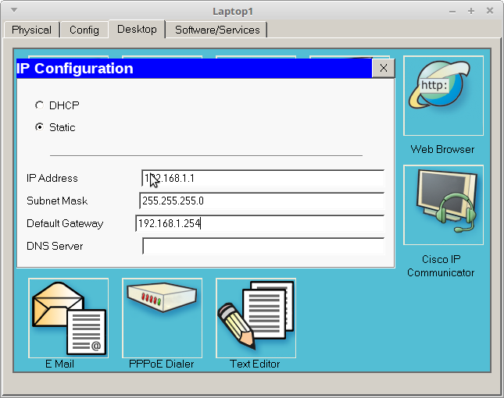Image resolution: width=504 pixels, height=398 pixels.
Task: Click the Subnet Mask label
Action: pyautogui.click(x=57, y=201)
